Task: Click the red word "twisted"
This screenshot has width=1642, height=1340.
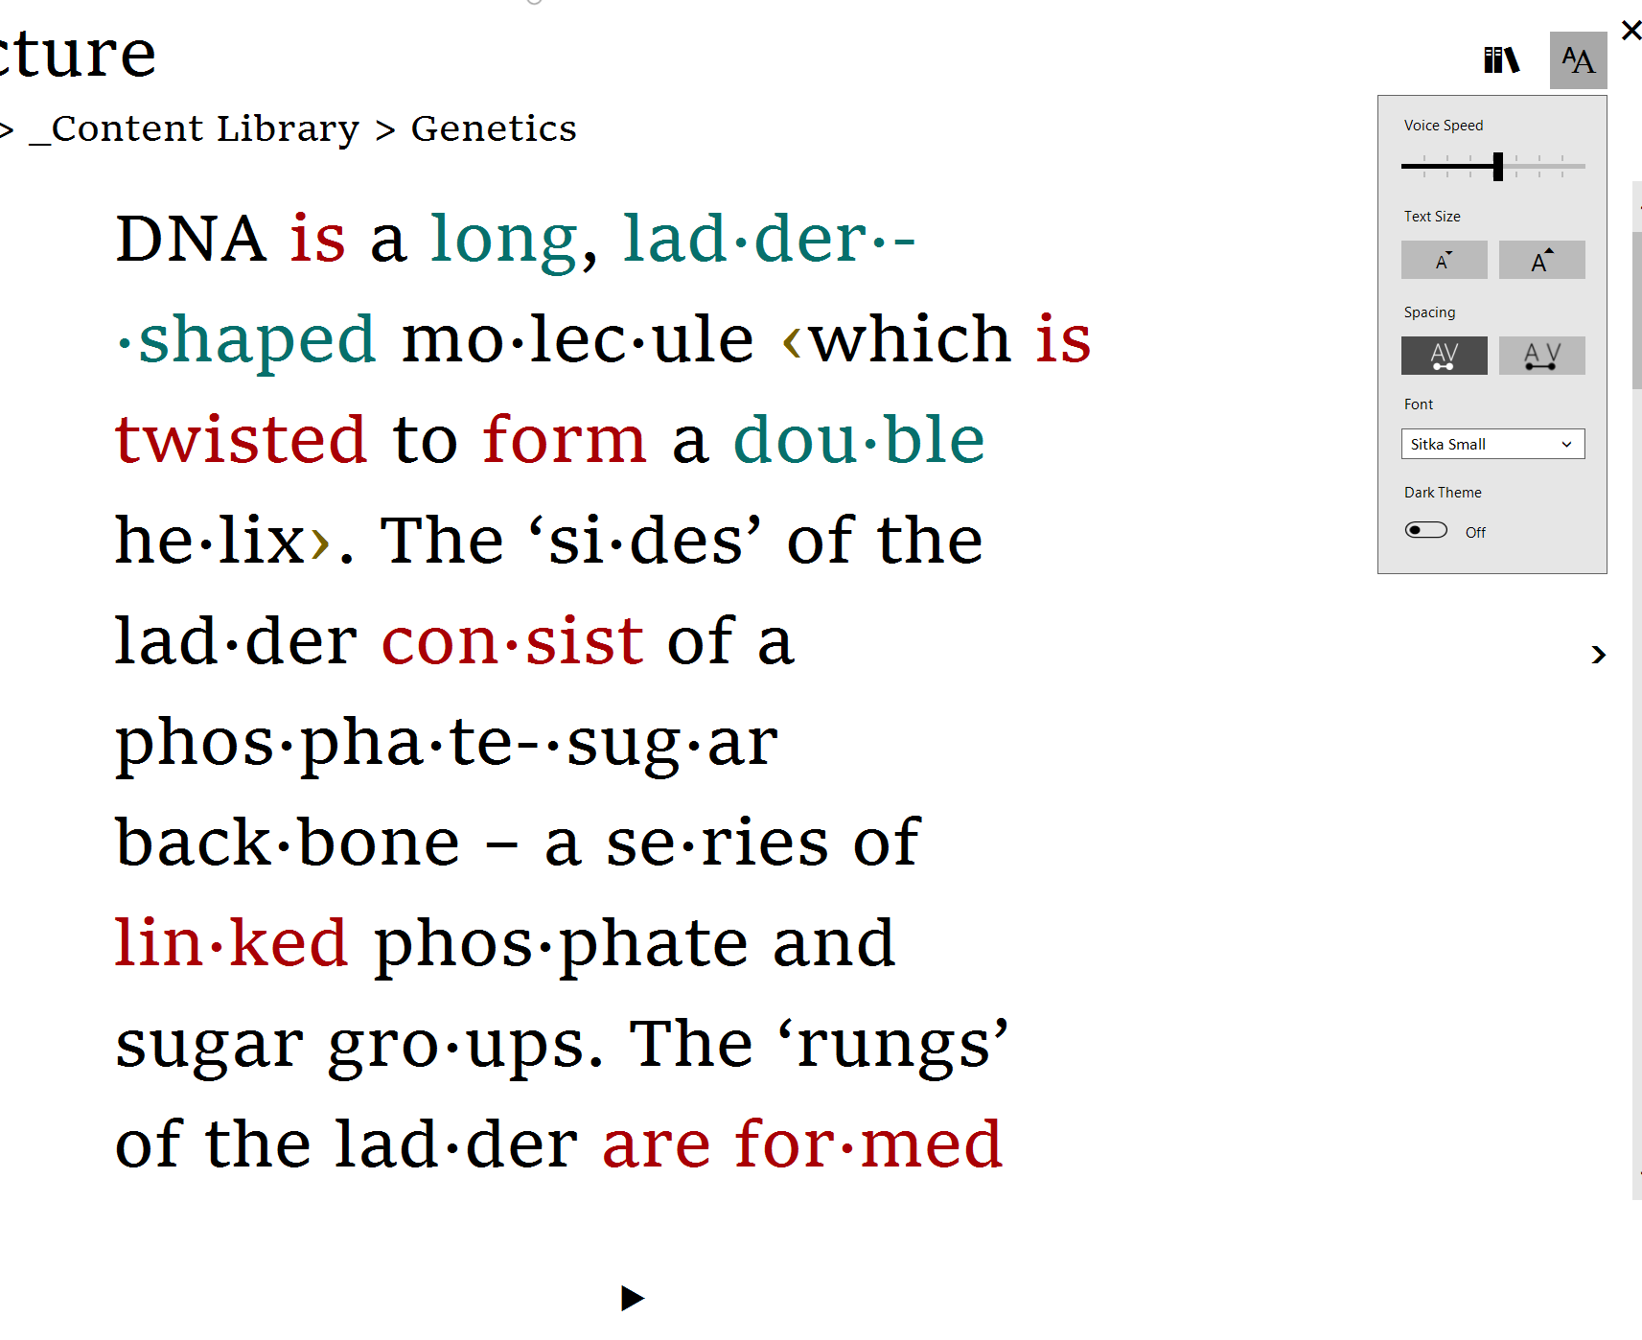Action: [x=241, y=440]
